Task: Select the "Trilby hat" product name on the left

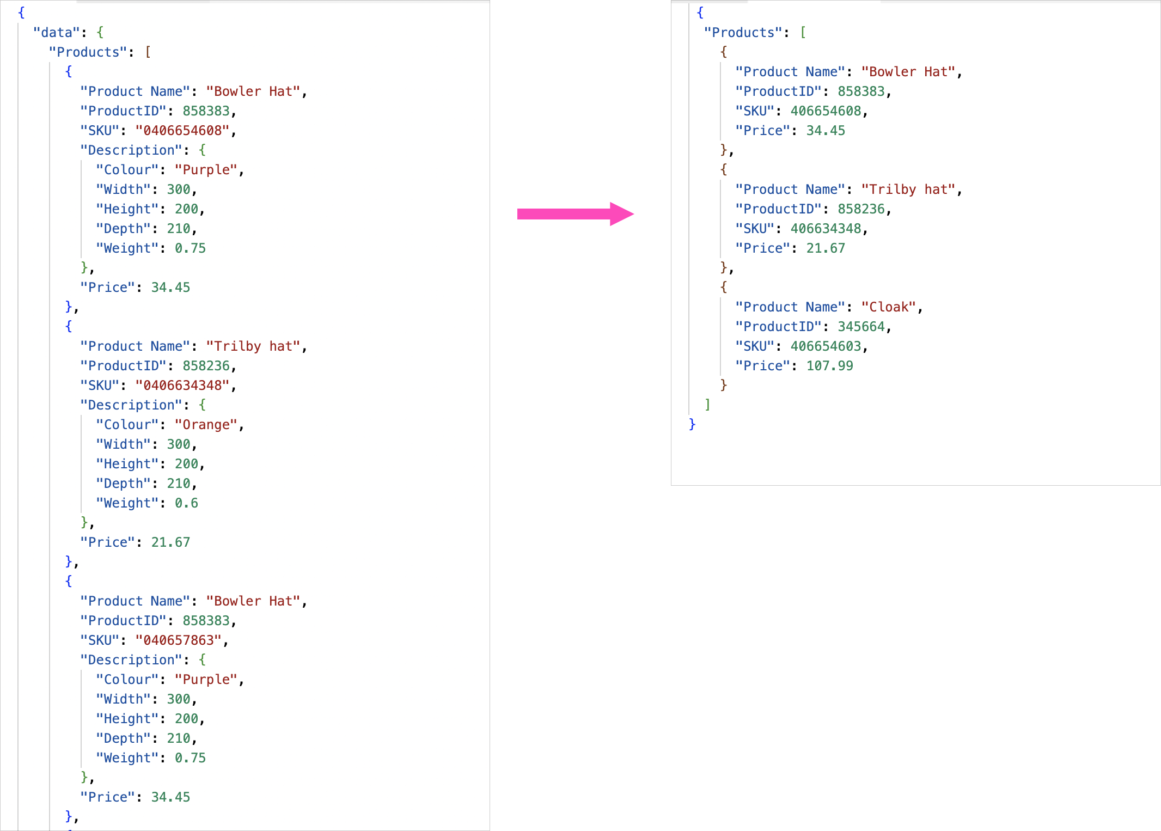Action: tap(256, 346)
